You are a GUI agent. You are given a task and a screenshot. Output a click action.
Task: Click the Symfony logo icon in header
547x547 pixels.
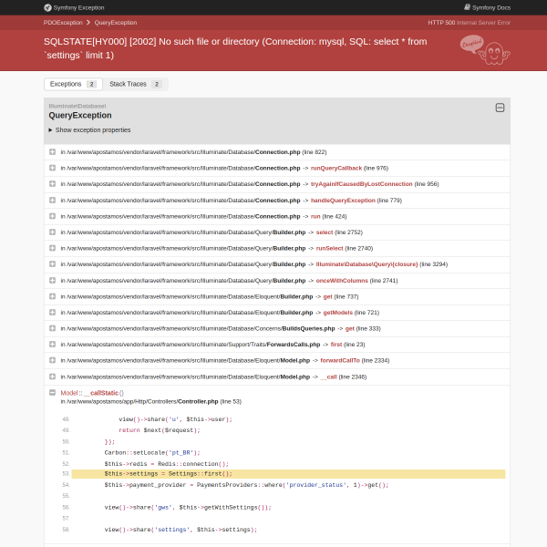tap(47, 7)
